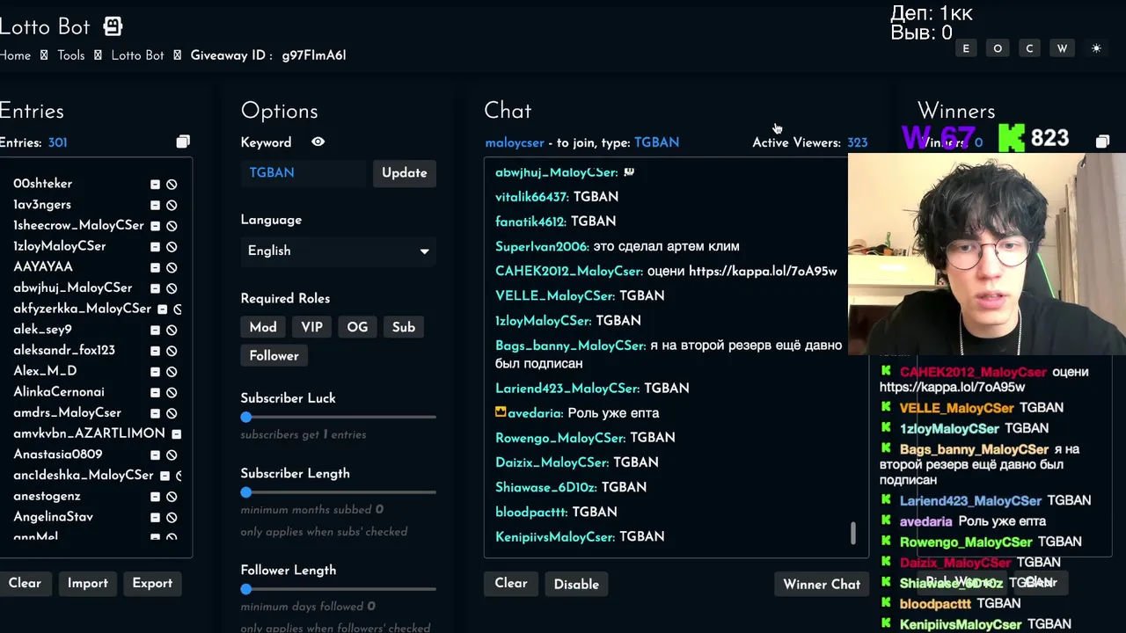1126x633 pixels.
Task: Toggle the E panel button
Action: [966, 48]
